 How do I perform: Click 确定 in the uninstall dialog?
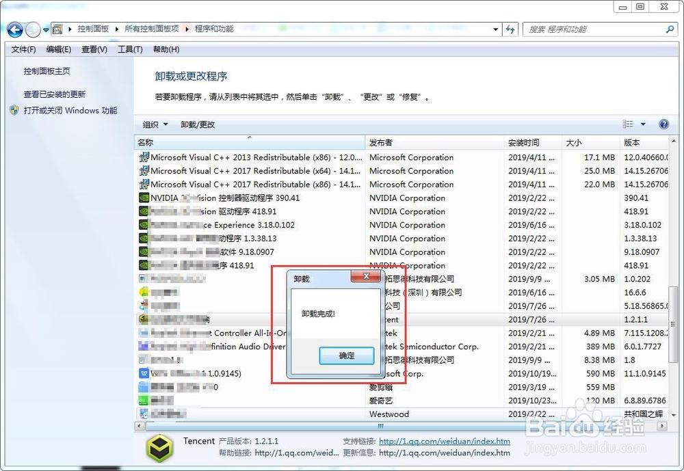coord(346,355)
